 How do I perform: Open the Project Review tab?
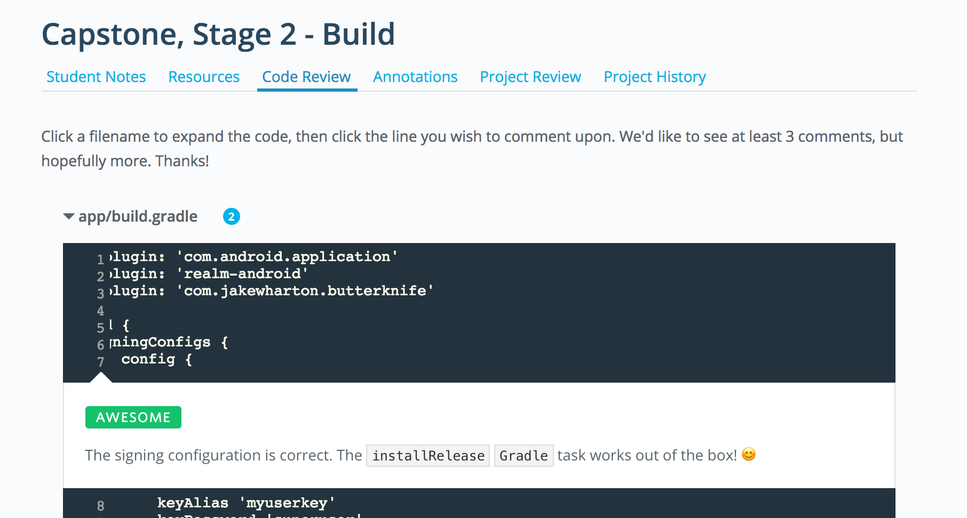[530, 77]
